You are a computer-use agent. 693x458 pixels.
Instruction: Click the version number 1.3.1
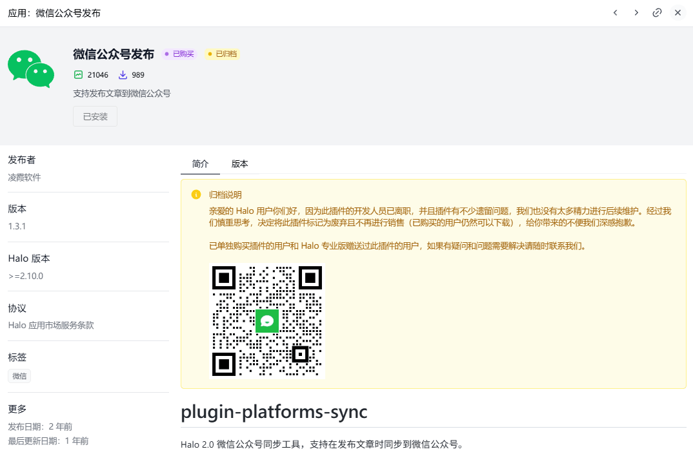(x=17, y=226)
